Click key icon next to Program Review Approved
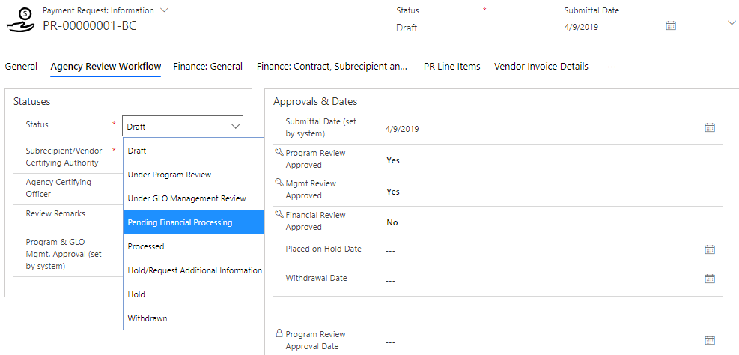739x355 pixels. pos(279,152)
